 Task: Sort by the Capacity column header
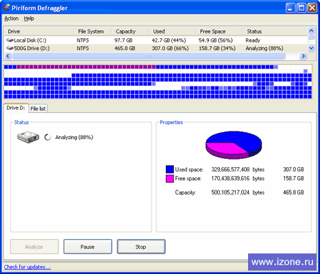pos(130,32)
